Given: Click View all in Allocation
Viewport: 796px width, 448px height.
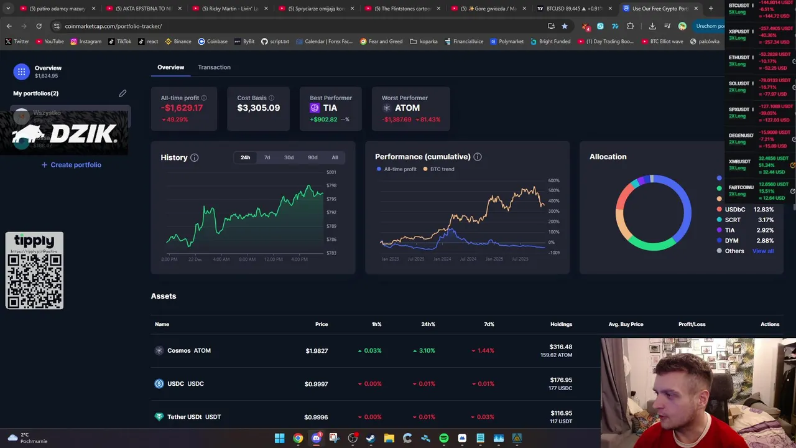Looking at the screenshot, I should pos(763,251).
